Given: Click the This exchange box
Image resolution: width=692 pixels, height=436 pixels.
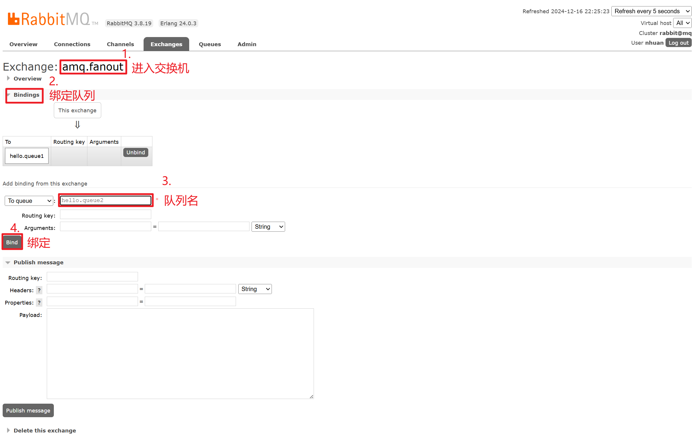Looking at the screenshot, I should coord(77,110).
